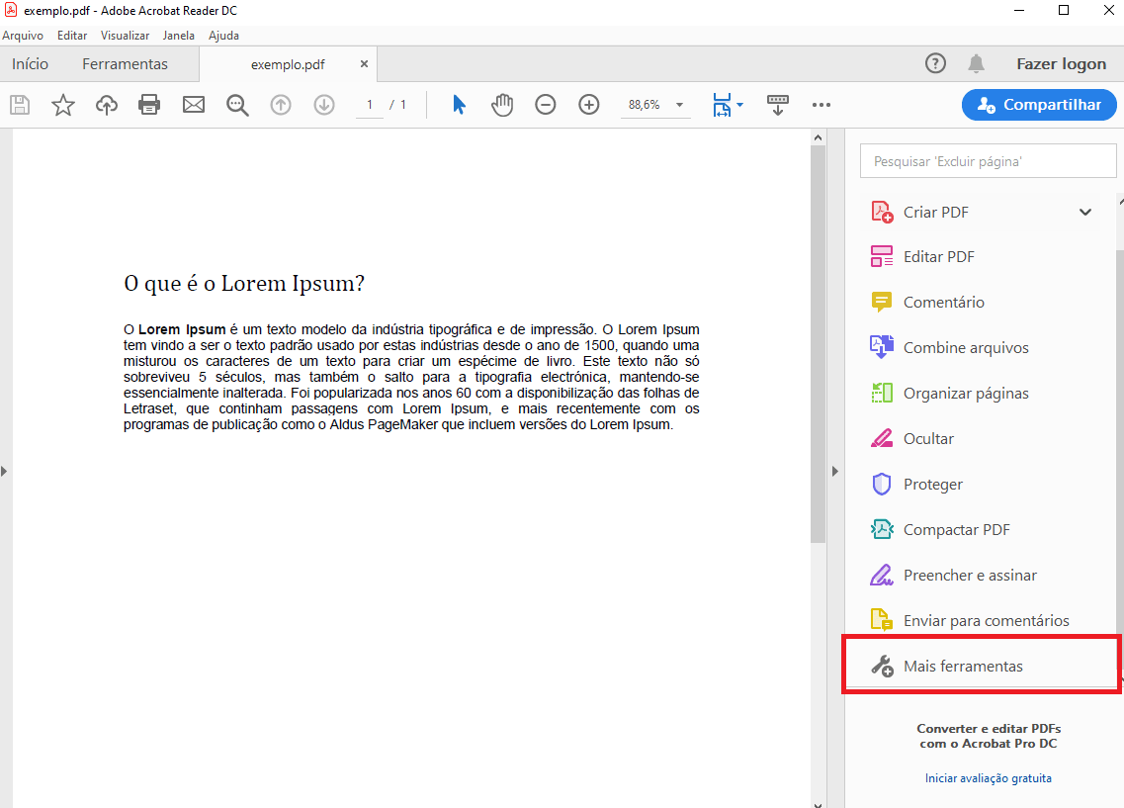Select Organizar páginas in the sidebar

pos(964,393)
